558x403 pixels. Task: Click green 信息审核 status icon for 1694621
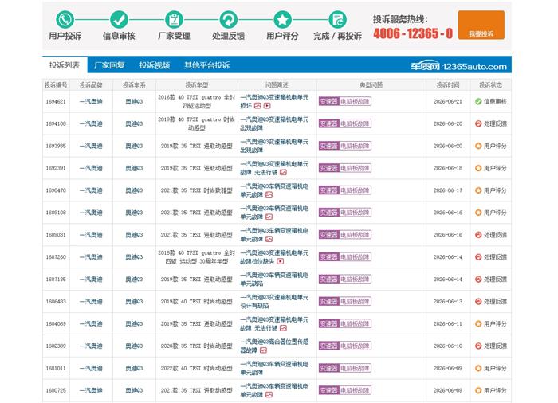tap(478, 101)
